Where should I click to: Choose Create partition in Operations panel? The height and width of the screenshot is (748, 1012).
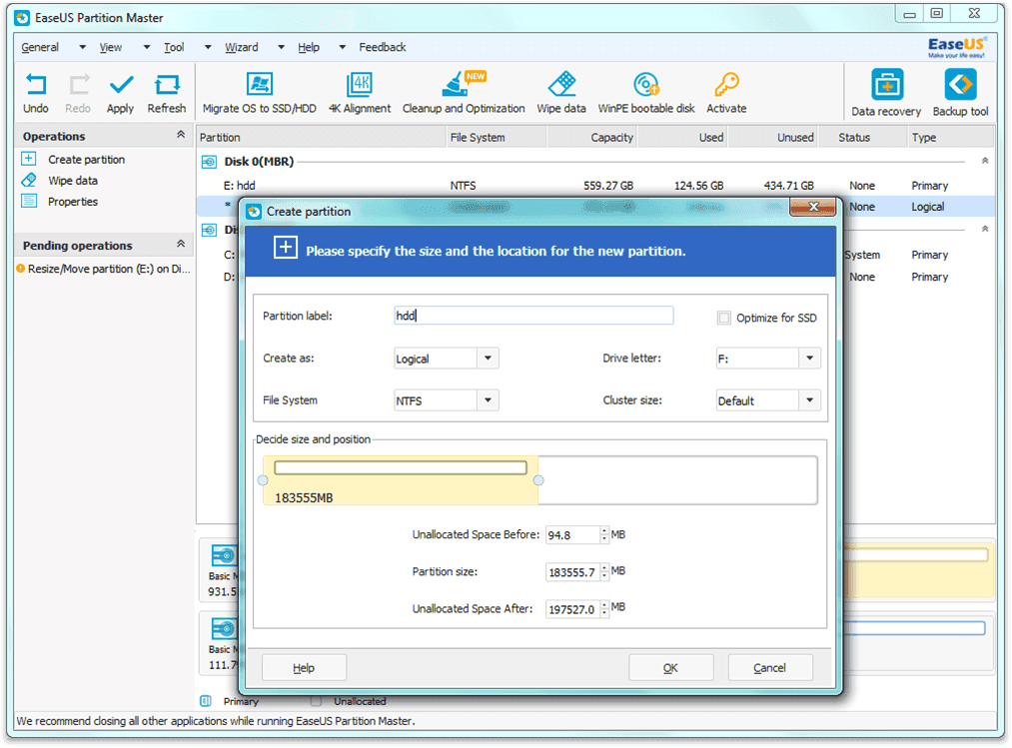[87, 160]
